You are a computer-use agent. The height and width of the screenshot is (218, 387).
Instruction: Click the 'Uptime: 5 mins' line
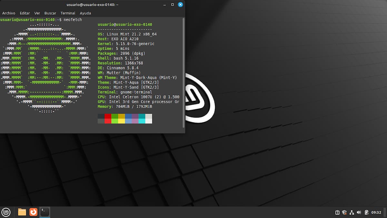(114, 49)
